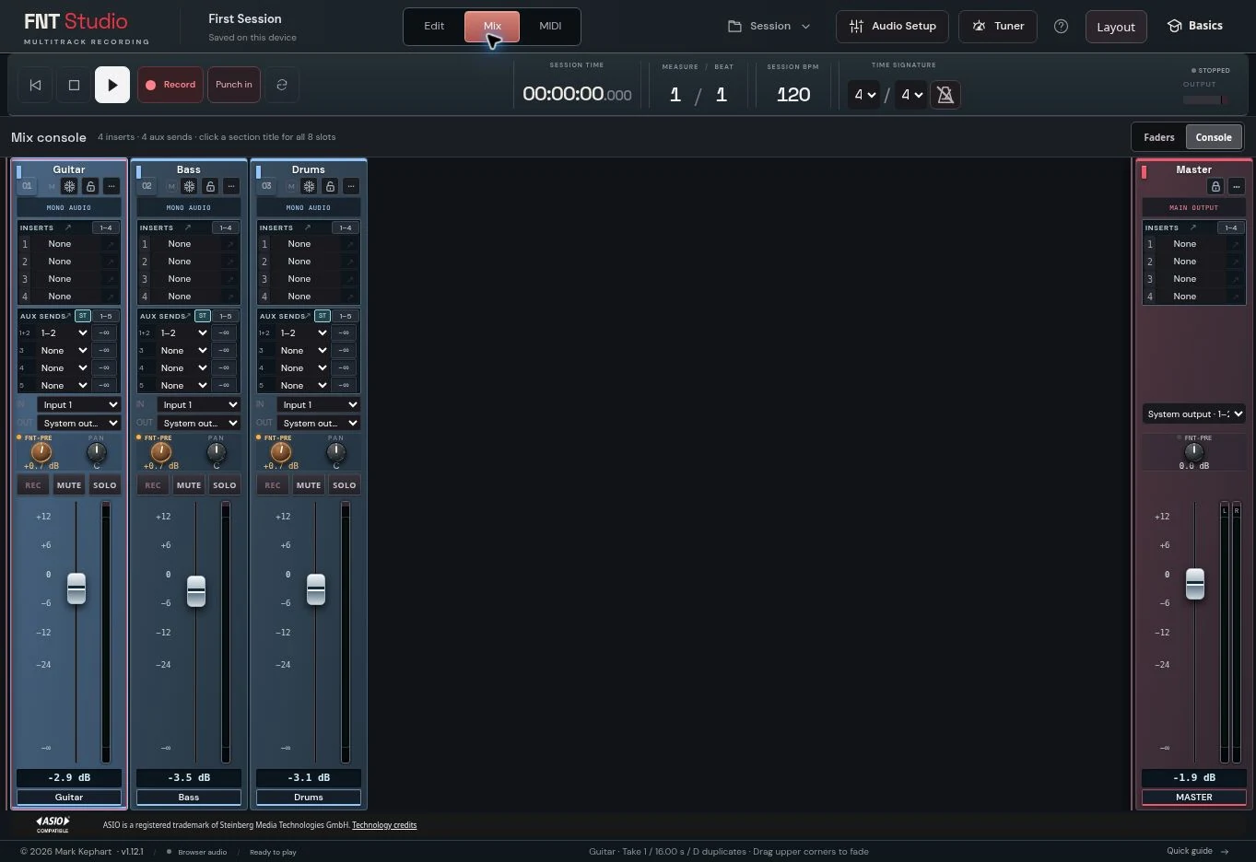Image resolution: width=1256 pixels, height=862 pixels.
Task: Start playback with the play button
Action: tap(112, 85)
